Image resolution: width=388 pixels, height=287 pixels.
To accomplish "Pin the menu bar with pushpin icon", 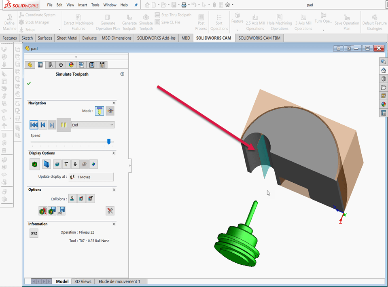I will pyautogui.click(x=136, y=5).
